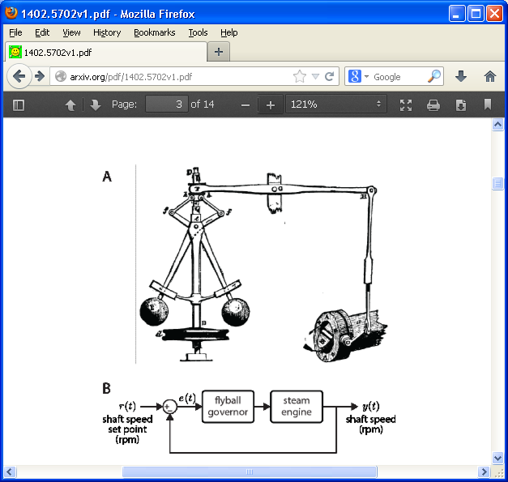
Task: Zoom out with the minus button
Action: point(245,105)
